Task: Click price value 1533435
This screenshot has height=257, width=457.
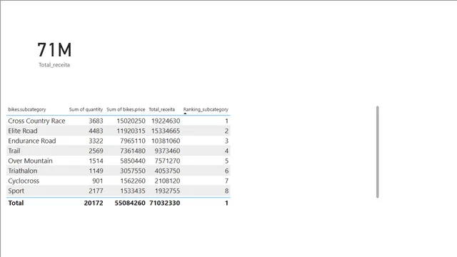Action: tap(133, 191)
